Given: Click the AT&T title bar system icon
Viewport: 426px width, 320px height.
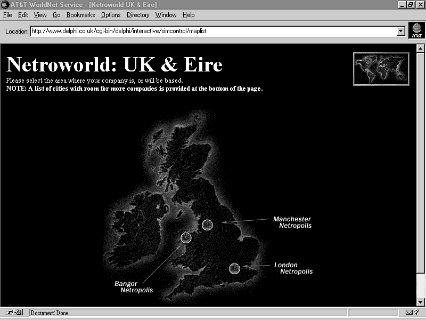Looking at the screenshot, I should point(5,5).
